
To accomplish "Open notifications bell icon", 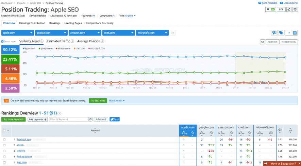I will pos(271,9).
